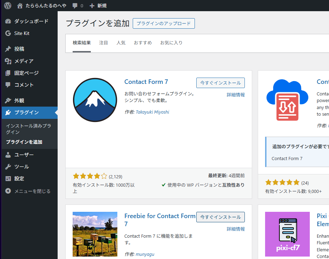The width and height of the screenshot is (329, 259).
Task: Click the Appearance brush icon
Action: (x=8, y=101)
